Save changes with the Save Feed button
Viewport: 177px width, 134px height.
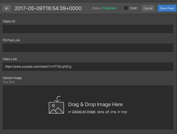[x=167, y=8]
